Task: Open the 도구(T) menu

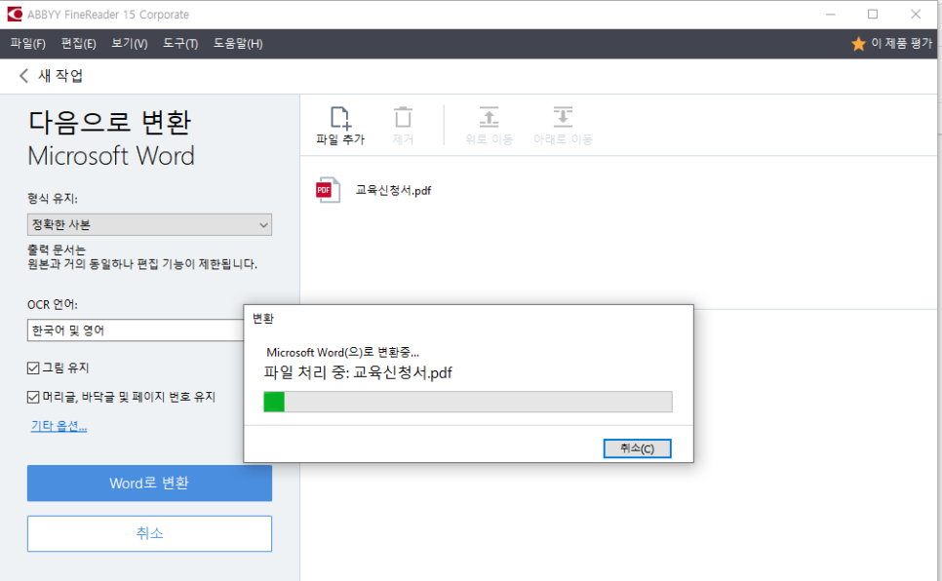Action: click(x=180, y=43)
